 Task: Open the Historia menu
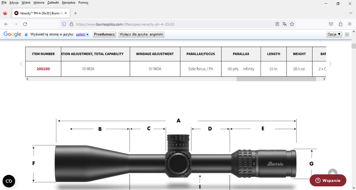pos(39,3)
